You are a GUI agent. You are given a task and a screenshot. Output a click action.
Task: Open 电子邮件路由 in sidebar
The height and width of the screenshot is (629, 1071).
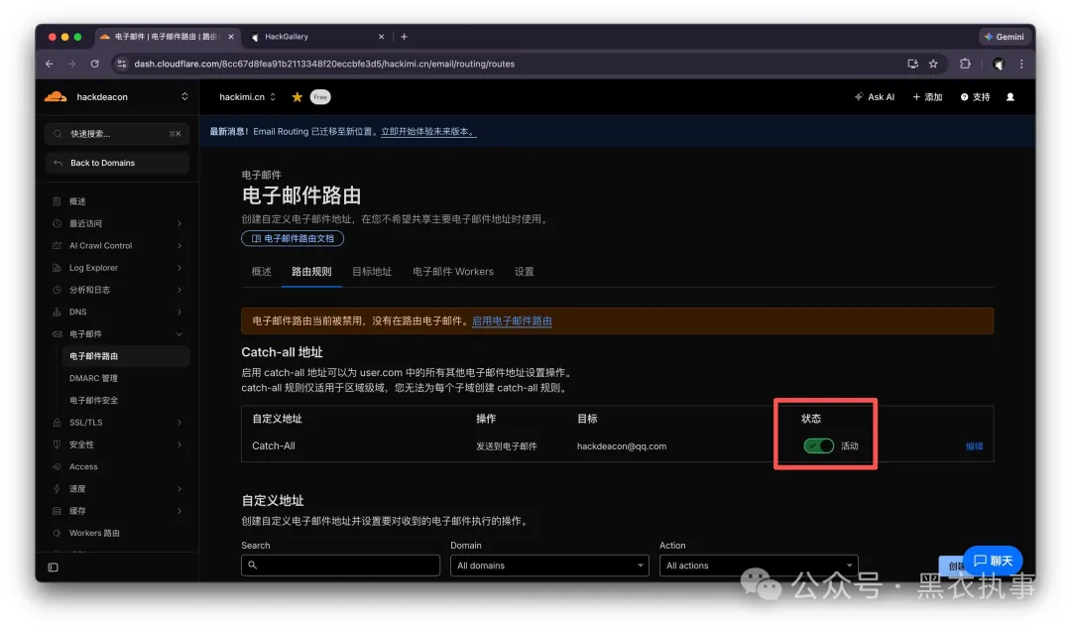125,356
